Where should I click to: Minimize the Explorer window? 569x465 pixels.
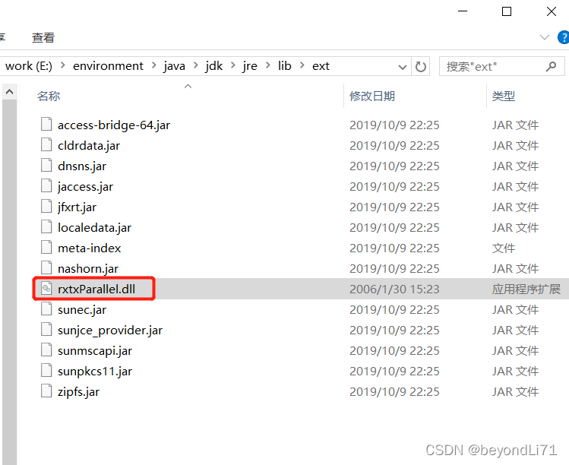point(463,11)
